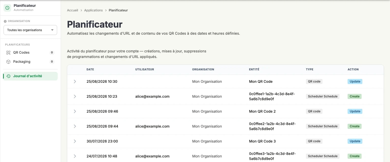Viewport: 390px width, 162px height.
Task: Click the Update badge for Mon QR Code
Action: click(355, 82)
